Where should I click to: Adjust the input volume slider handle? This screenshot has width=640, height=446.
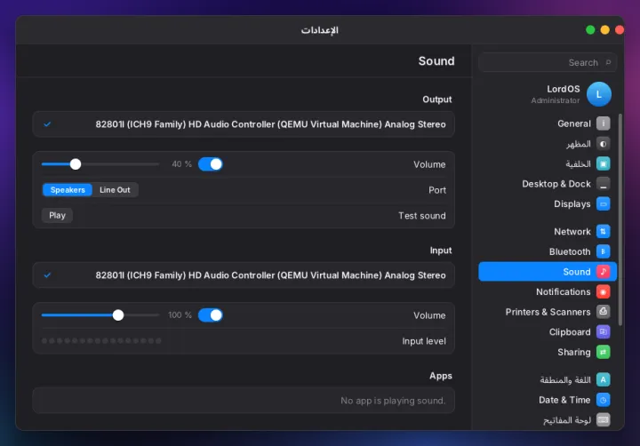pyautogui.click(x=118, y=315)
